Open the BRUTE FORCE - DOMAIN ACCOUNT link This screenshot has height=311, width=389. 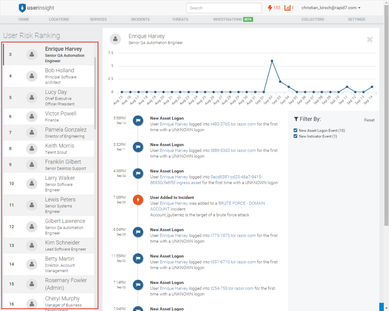tap(241, 203)
